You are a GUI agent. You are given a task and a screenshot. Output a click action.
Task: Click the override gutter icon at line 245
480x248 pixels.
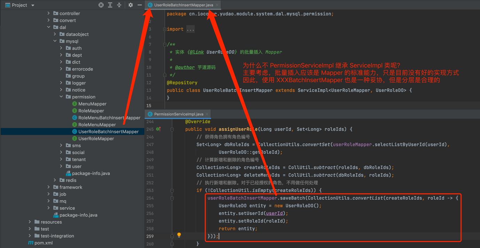pyautogui.click(x=158, y=129)
